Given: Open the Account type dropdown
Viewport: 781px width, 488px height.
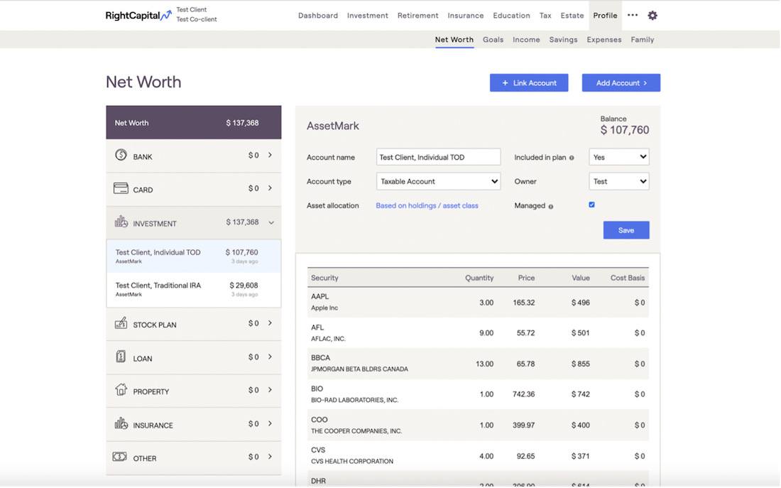Looking at the screenshot, I should pos(438,181).
